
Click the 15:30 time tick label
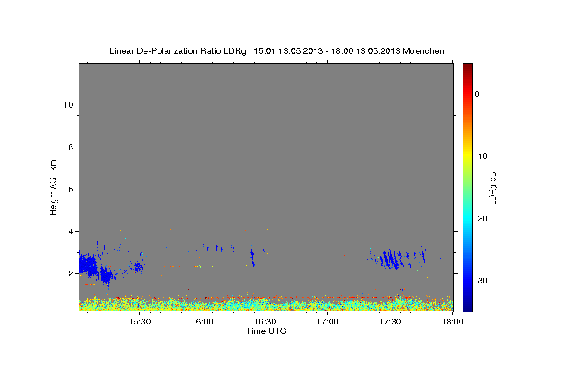139,322
